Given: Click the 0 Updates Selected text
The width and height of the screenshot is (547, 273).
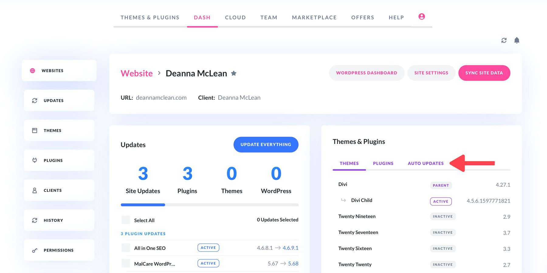Looking at the screenshot, I should pos(277,220).
